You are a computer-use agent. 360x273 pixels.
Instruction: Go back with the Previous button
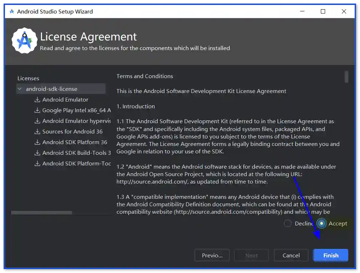point(212,255)
